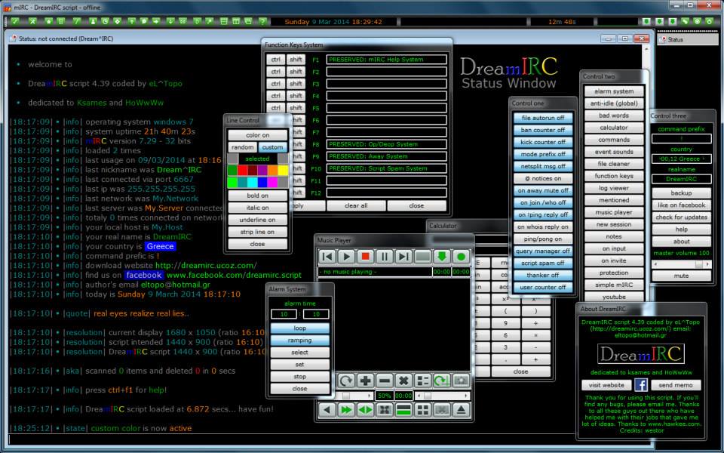The width and height of the screenshot is (724, 453).
Task: Open 'alarm system' from Control two
Action: tap(614, 91)
